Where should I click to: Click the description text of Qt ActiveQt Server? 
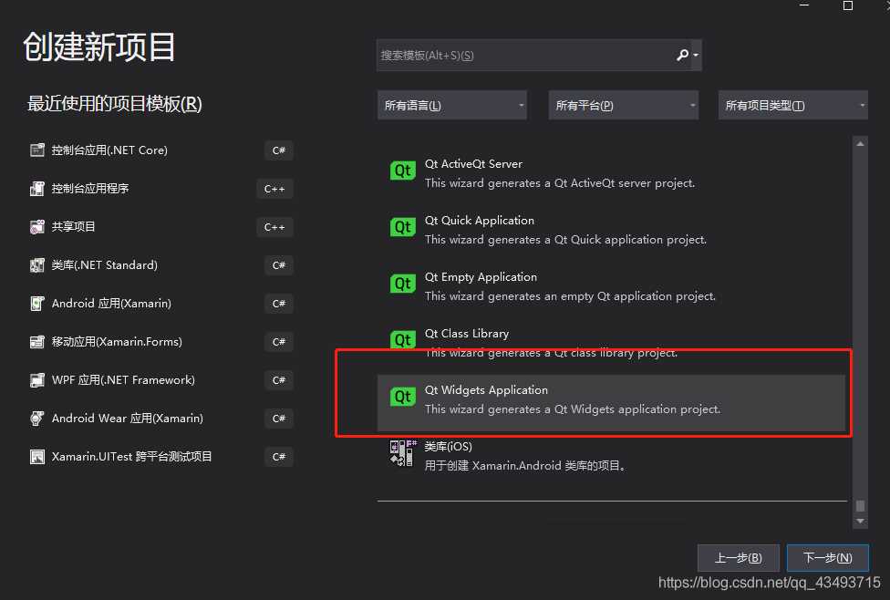[560, 182]
